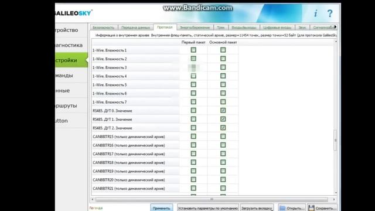This screenshot has height=211, width=375.
Task: Enable first packet for 1-Wire Влажность 1
Action: point(193,50)
